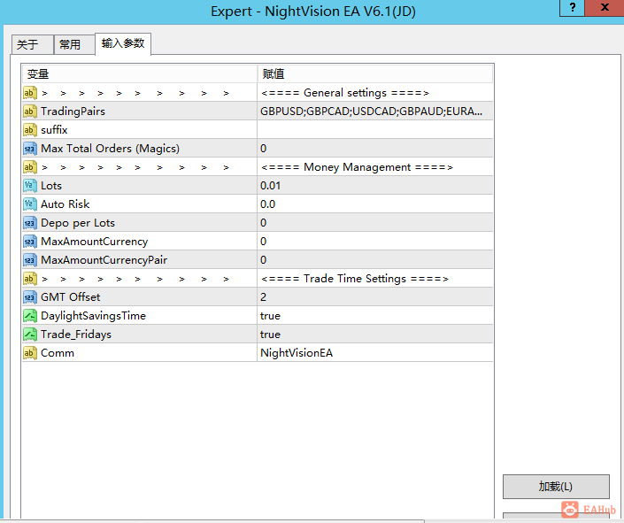
Task: Edit the Lots value 0.01
Action: click(x=375, y=186)
